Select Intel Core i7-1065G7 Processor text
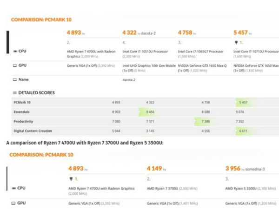Screen dimensions: 279x209 201,52
